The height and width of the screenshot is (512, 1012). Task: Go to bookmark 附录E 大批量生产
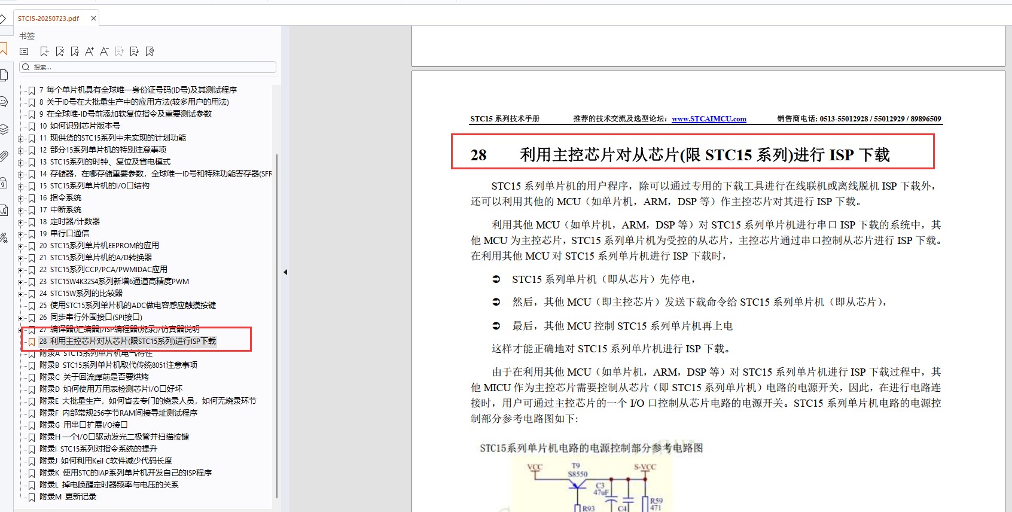(148, 401)
